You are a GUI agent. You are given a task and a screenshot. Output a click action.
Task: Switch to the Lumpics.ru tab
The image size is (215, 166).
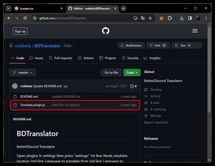tap(38, 9)
